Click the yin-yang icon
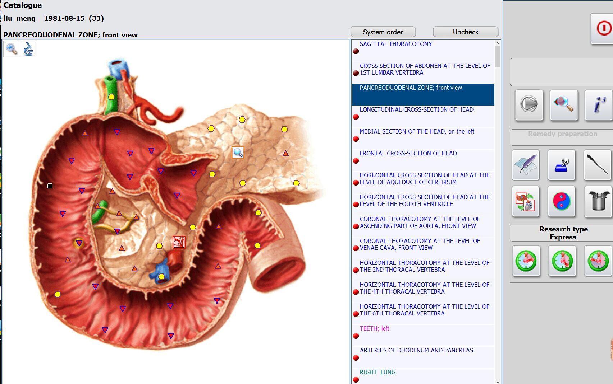The width and height of the screenshot is (613, 384). coord(562,201)
